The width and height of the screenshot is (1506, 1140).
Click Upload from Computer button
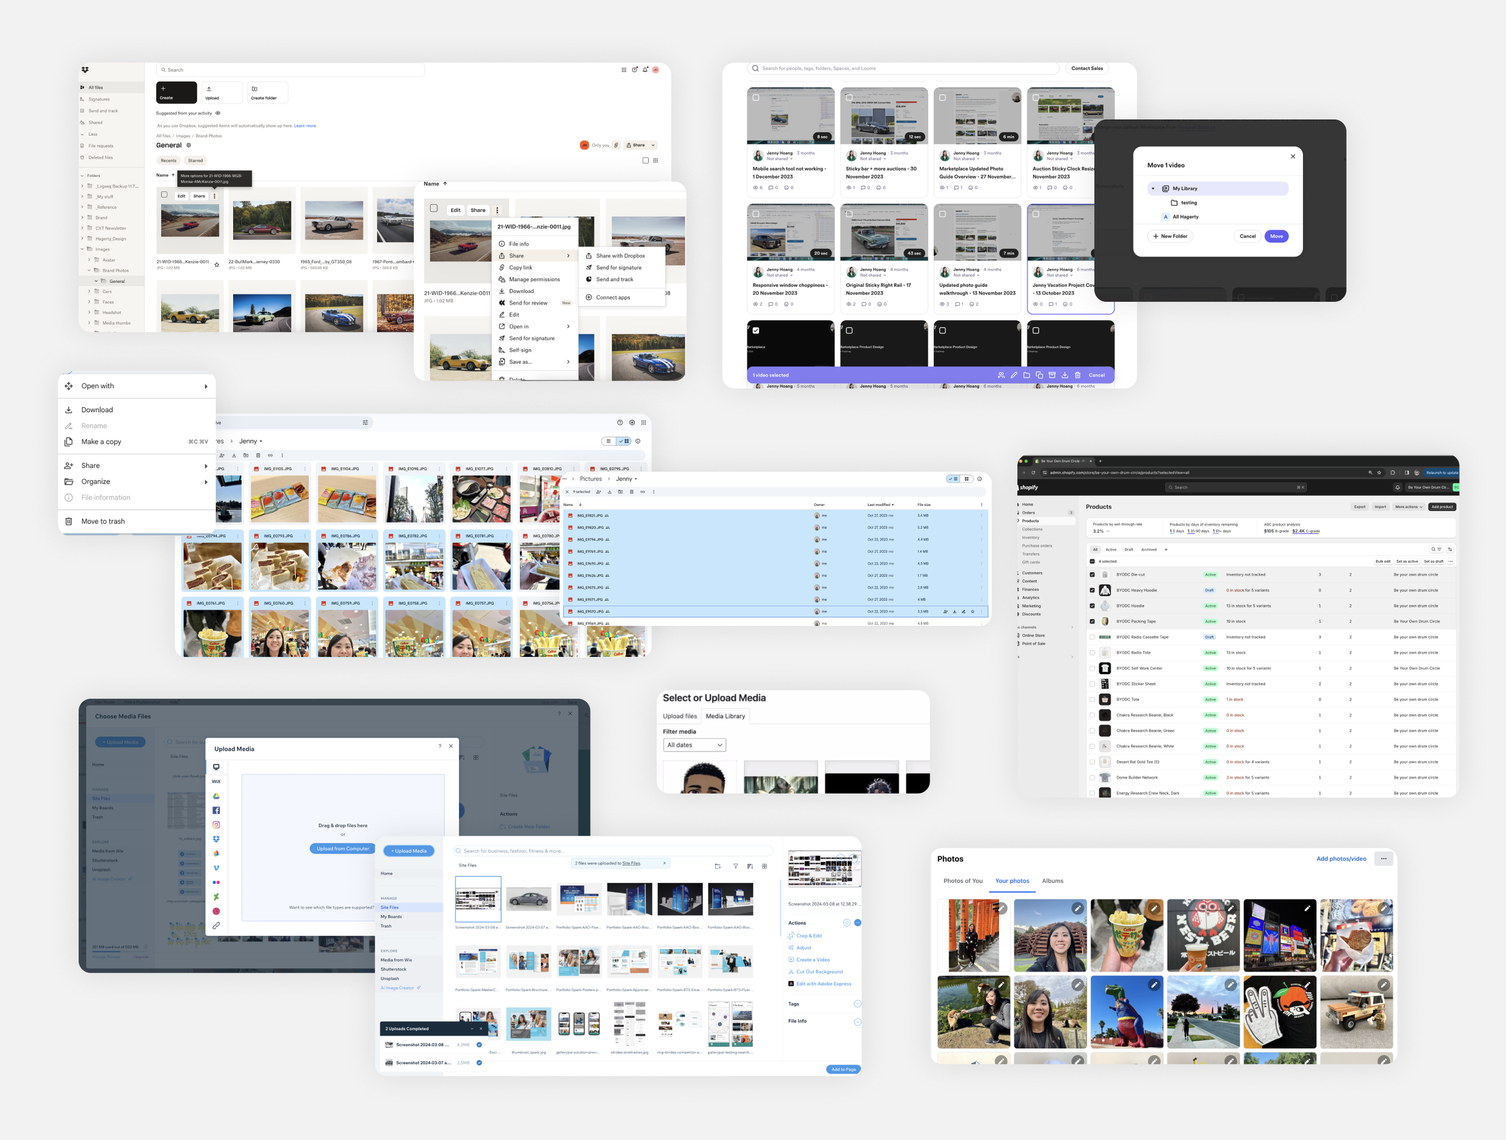[342, 849]
